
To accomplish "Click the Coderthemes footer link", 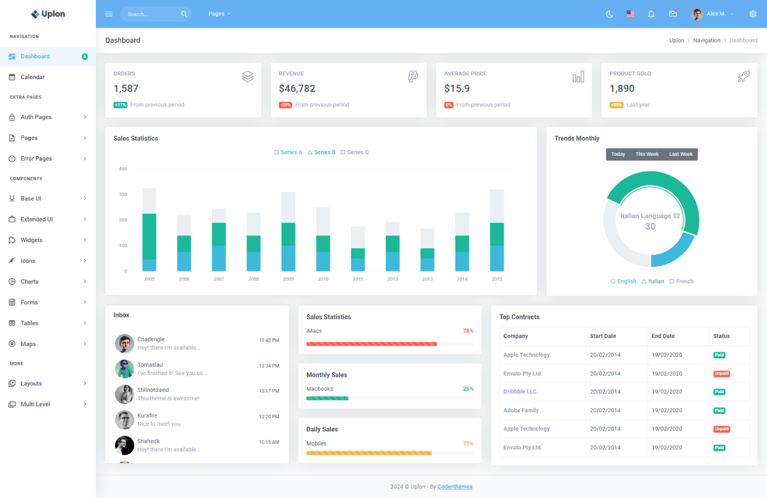I will (x=455, y=487).
